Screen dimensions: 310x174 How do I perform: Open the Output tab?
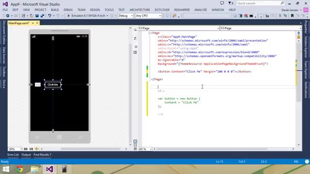[x=26, y=155]
